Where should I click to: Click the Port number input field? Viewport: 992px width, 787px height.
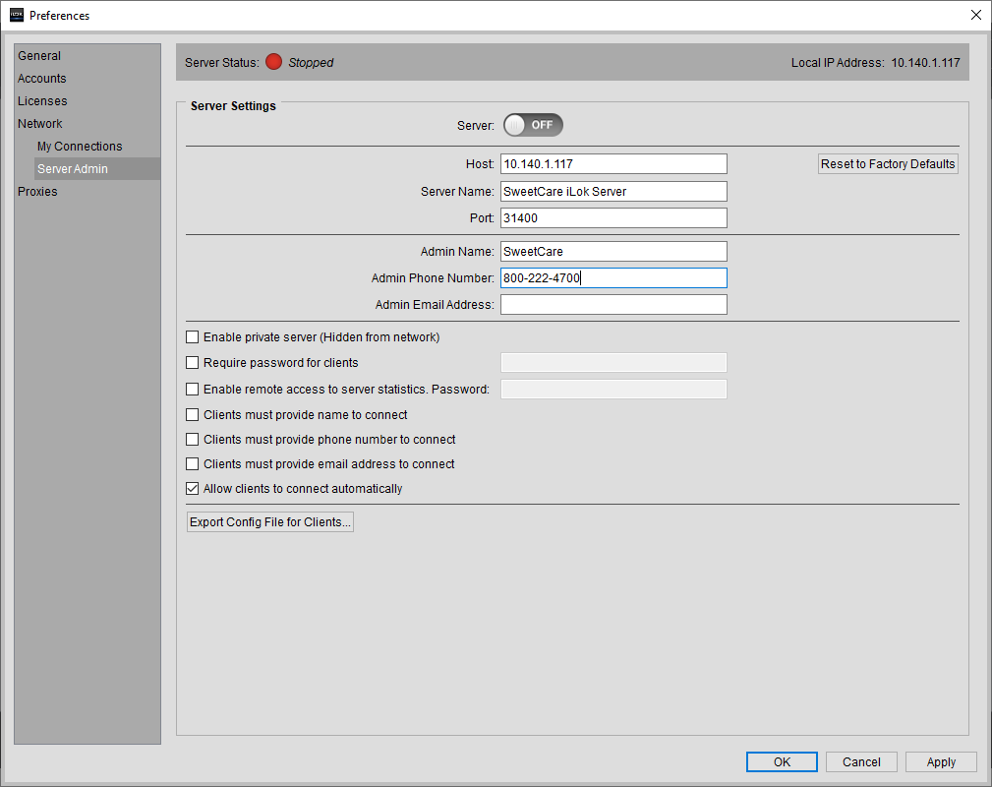[x=613, y=217]
